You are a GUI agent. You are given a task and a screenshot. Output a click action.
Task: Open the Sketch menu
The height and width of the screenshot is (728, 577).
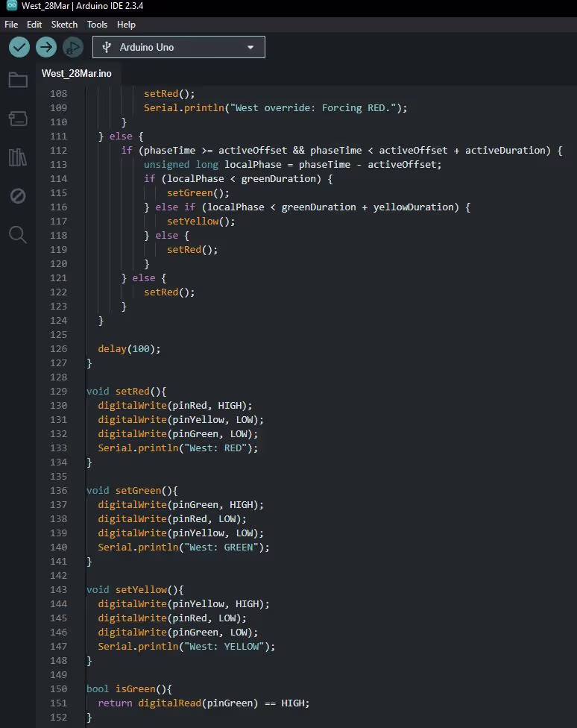pos(64,25)
